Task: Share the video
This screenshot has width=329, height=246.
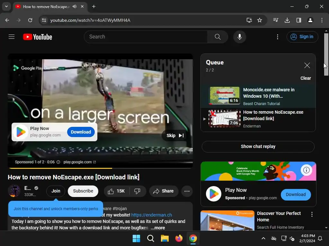Action: 164,191
